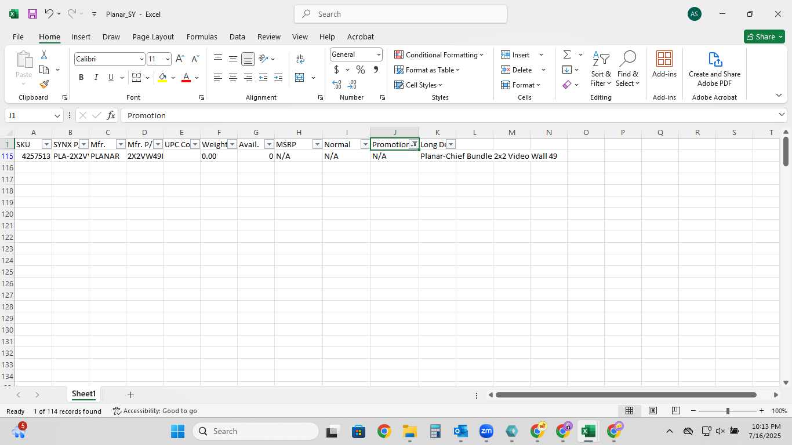
Task: Expand the General number format dropdown
Action: 379,54
